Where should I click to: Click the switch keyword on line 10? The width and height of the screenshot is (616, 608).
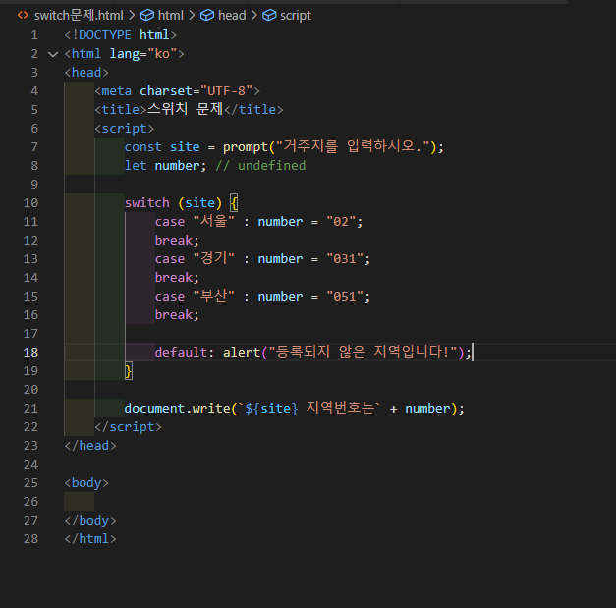click(147, 203)
